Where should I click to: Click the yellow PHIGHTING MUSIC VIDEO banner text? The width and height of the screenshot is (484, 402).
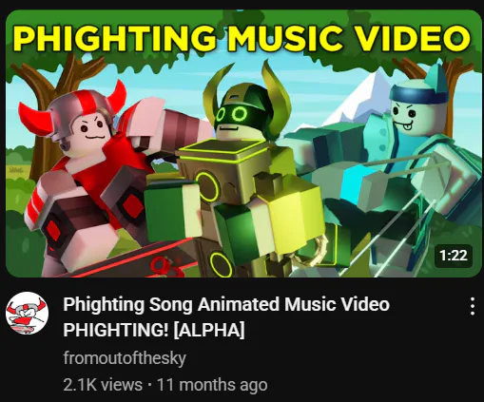click(x=242, y=38)
